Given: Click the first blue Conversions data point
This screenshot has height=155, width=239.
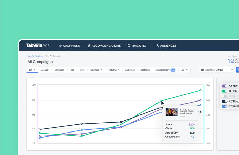Looking at the screenshot, I should tap(40, 138).
